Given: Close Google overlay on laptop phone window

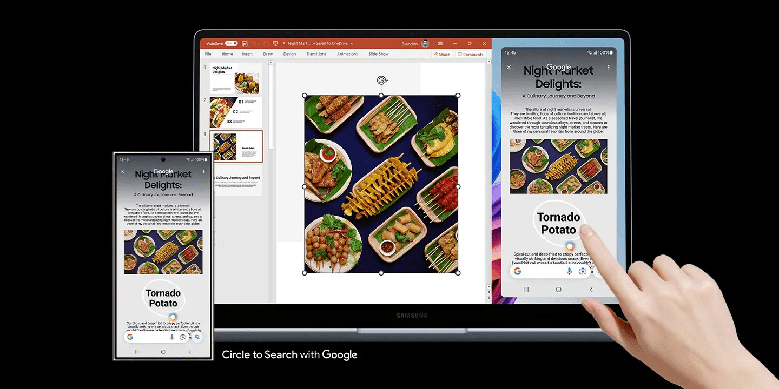Looking at the screenshot, I should point(509,68).
